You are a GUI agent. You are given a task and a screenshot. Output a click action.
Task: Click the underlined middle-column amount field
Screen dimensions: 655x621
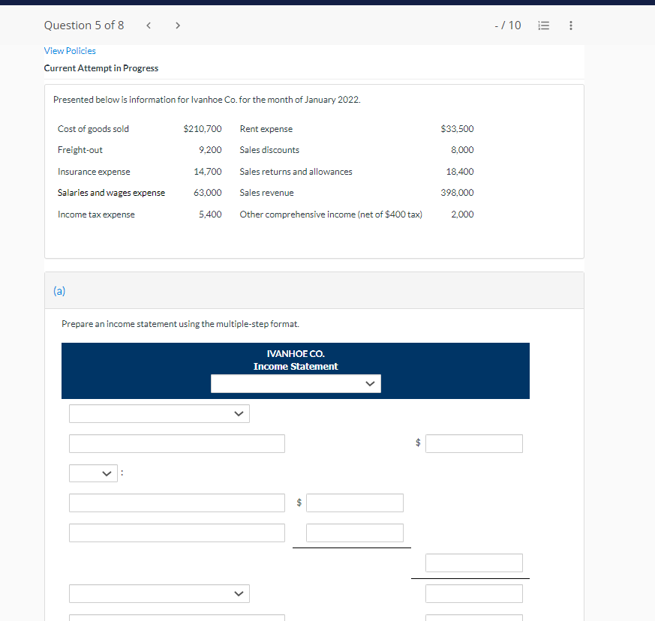354,533
